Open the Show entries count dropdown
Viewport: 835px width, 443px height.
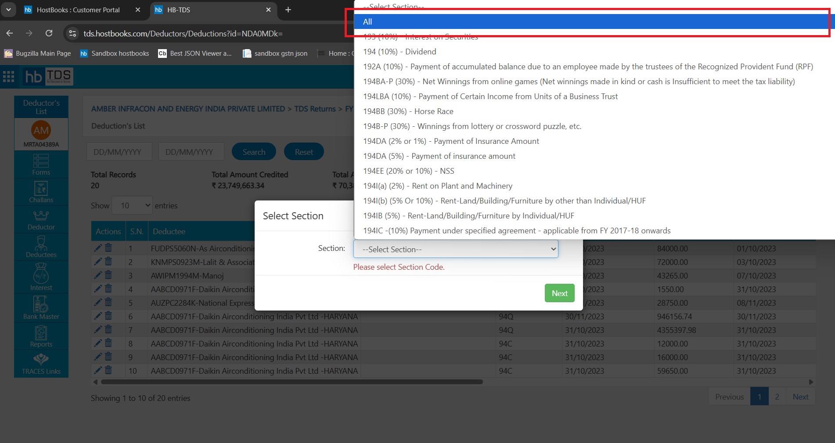[x=132, y=205]
